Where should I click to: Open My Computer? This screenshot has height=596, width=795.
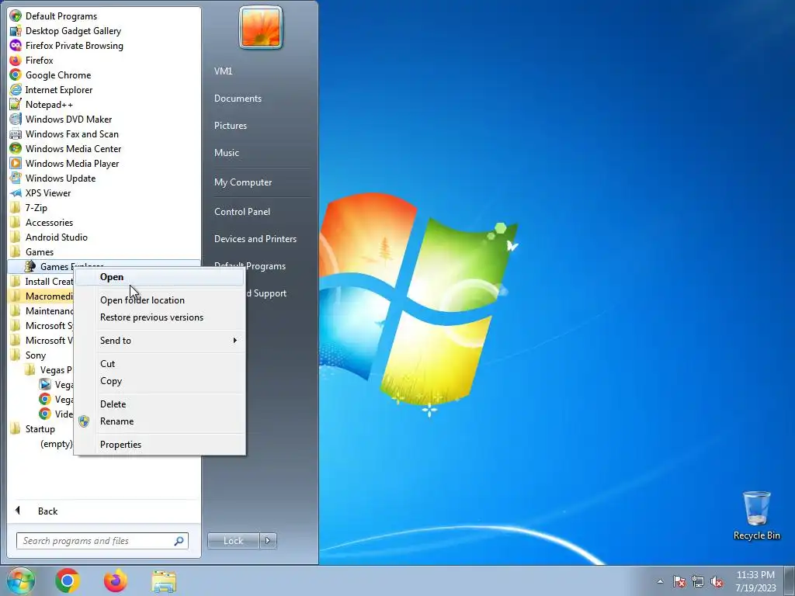pos(243,182)
